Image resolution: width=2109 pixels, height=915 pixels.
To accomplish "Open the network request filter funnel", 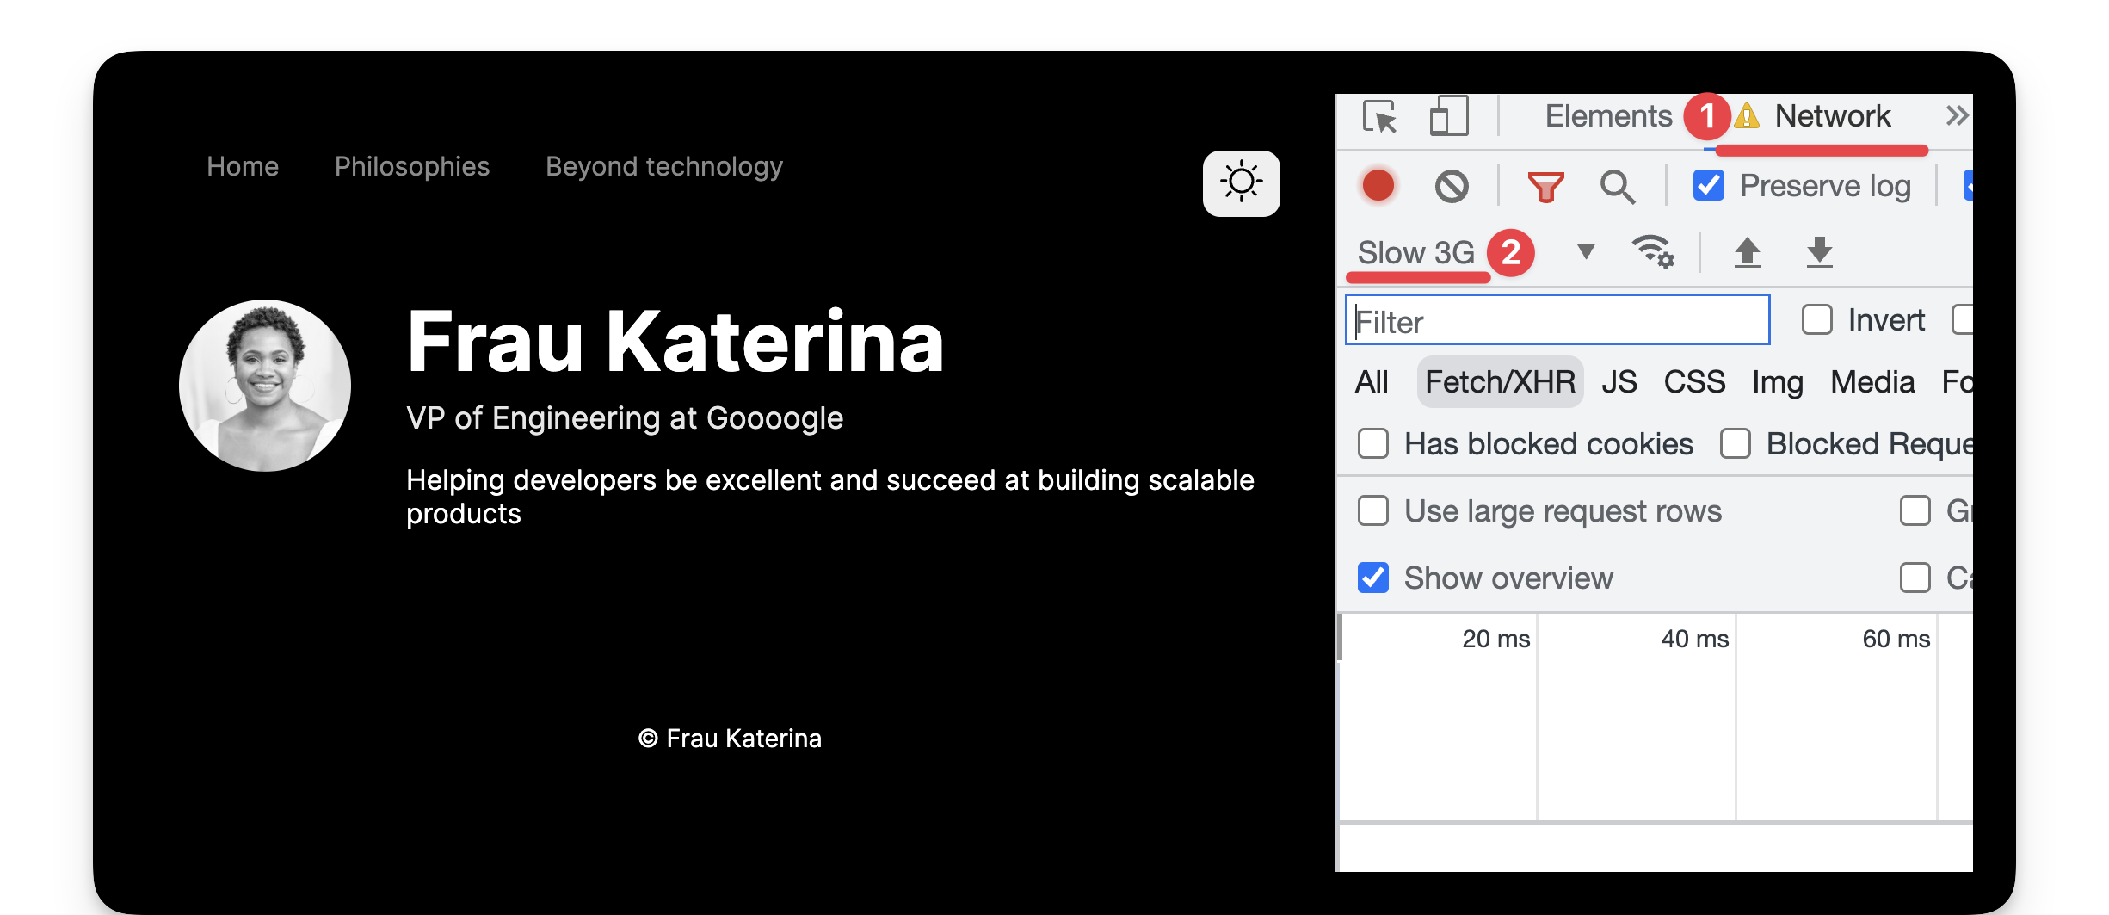I will [1546, 187].
